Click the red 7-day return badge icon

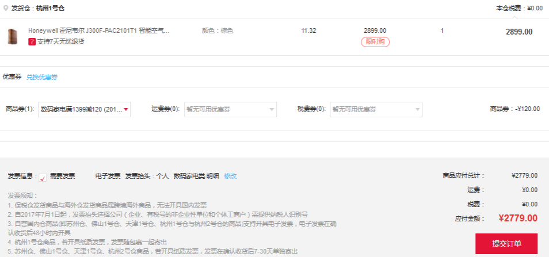32,42
